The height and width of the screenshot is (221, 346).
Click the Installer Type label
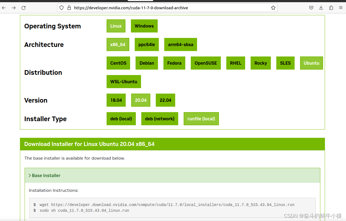point(45,119)
